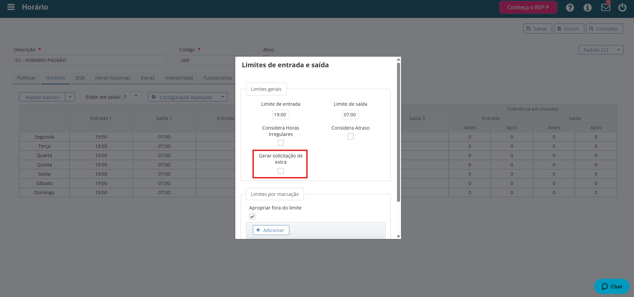Click Domingo Entrada 1 cell 19:00
The height and width of the screenshot is (297, 634).
tap(101, 193)
